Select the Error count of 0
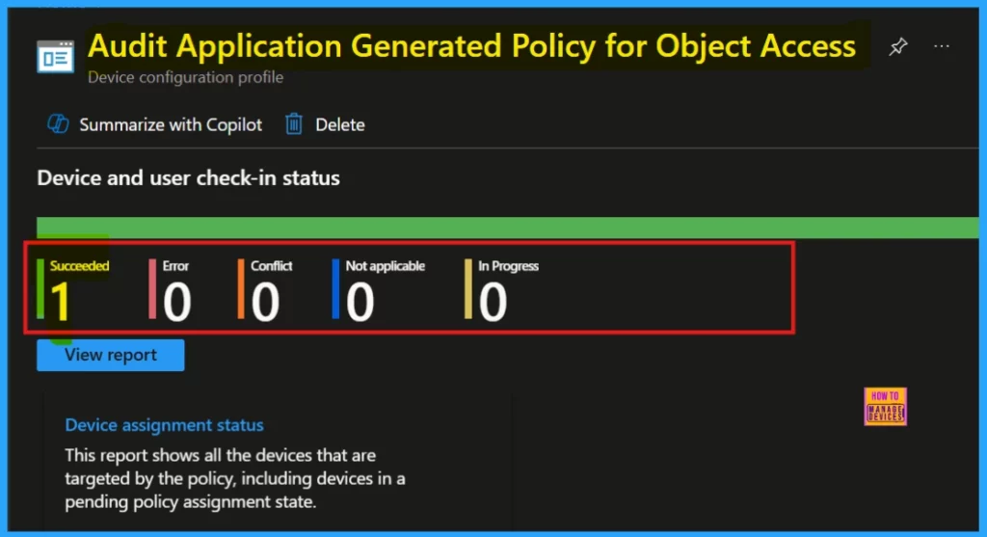The width and height of the screenshot is (987, 537). click(176, 303)
